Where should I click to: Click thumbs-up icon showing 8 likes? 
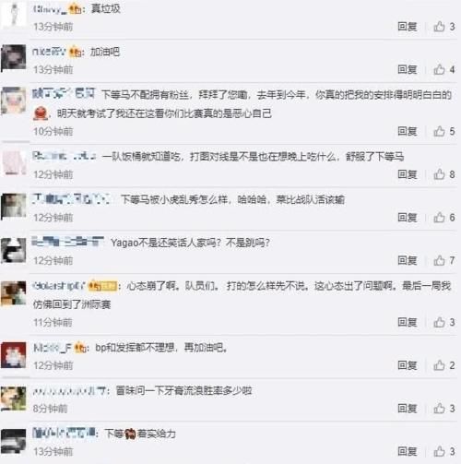pos(439,174)
